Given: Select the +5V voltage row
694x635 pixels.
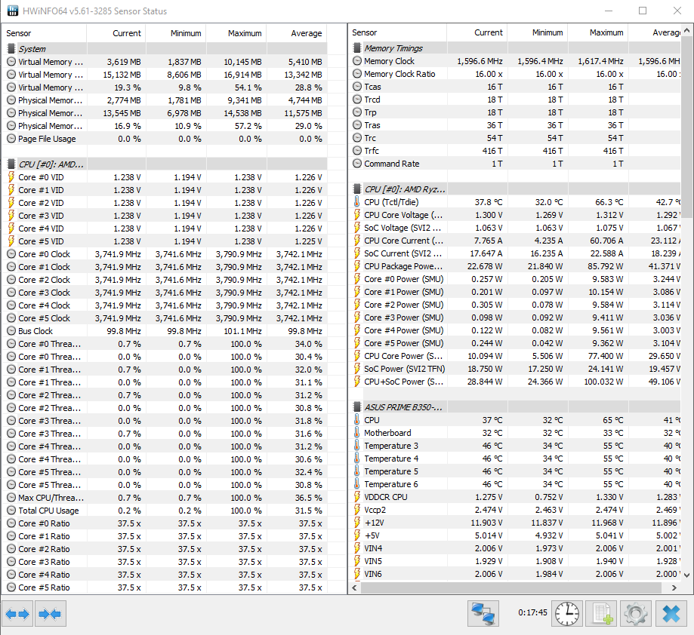Looking at the screenshot, I should coord(516,535).
